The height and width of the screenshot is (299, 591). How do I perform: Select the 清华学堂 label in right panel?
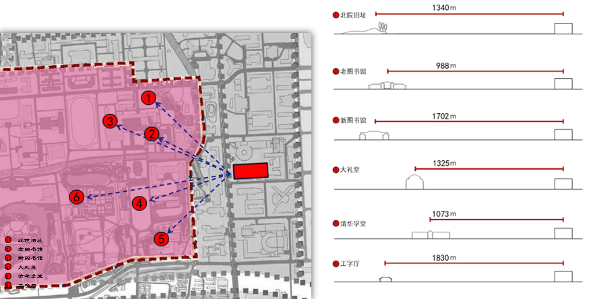353,222
